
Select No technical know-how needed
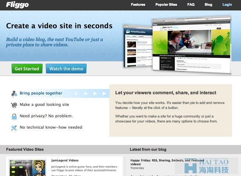pos(51,127)
